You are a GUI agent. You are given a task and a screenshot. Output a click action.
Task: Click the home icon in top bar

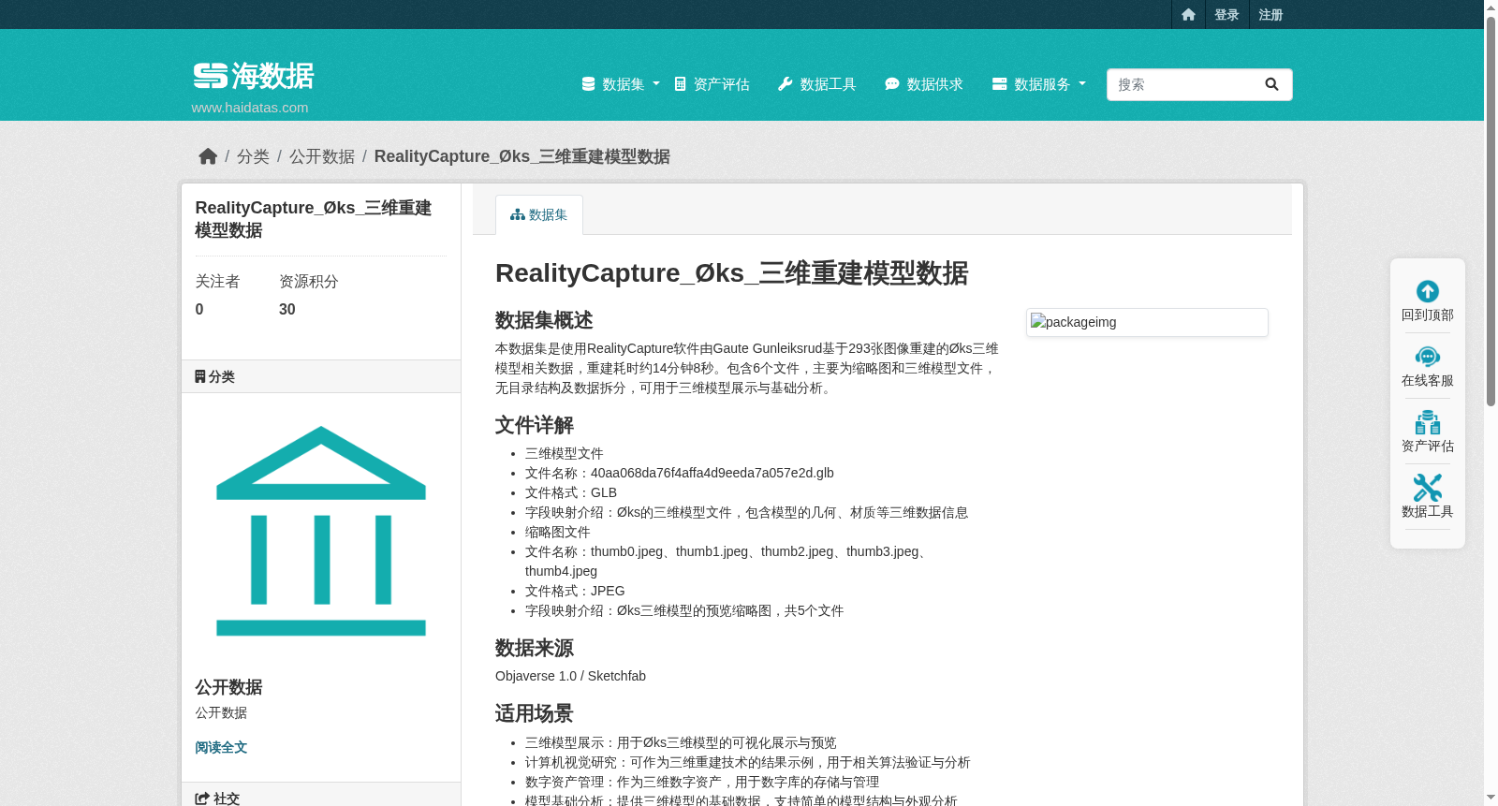tap(1188, 14)
